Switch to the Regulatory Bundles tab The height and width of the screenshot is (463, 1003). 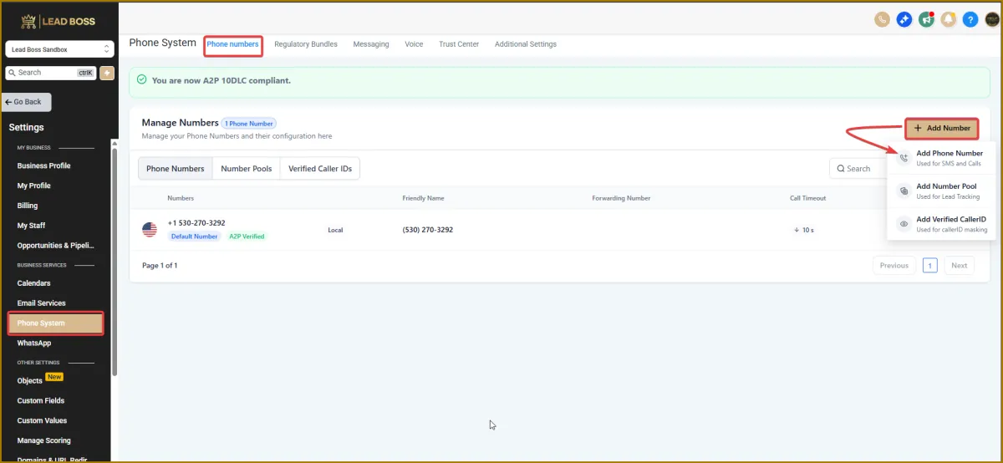click(306, 44)
